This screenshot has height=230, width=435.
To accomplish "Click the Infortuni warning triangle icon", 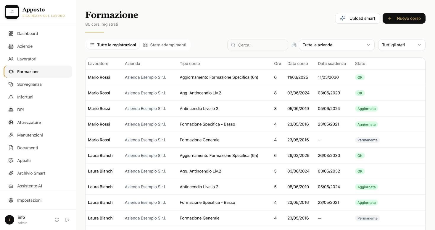I will [11, 97].
